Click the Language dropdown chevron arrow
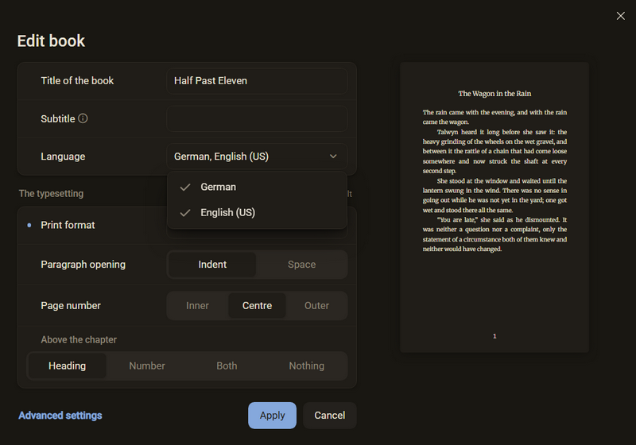 coord(333,157)
